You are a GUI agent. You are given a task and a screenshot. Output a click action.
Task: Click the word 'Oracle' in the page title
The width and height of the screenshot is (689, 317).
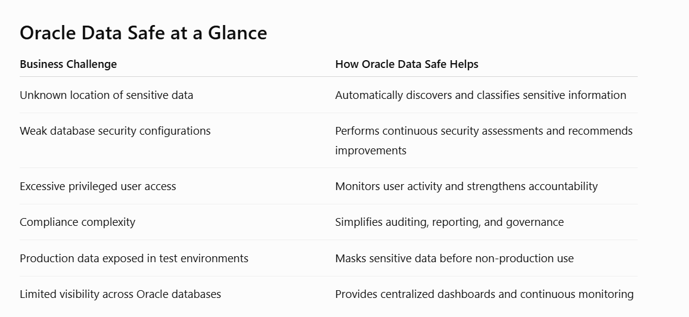(48, 33)
